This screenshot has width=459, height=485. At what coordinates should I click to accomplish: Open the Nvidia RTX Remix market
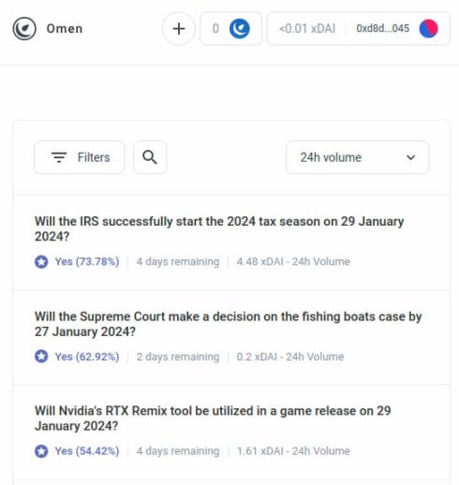pyautogui.click(x=231, y=433)
